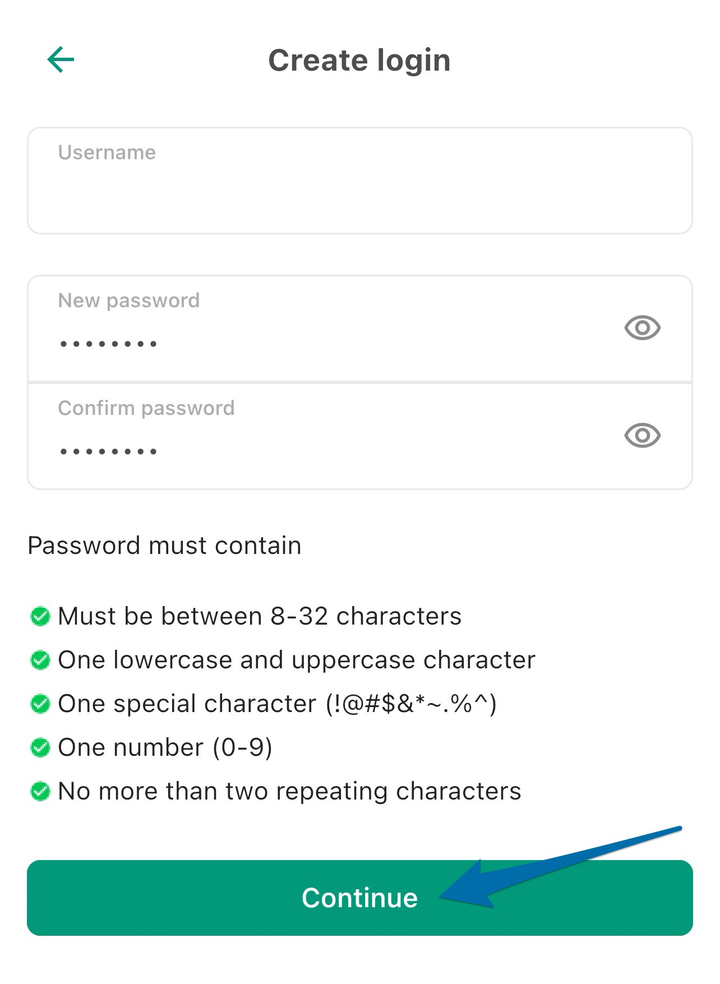
Task: Tap the green Continue button
Action: pyautogui.click(x=360, y=898)
